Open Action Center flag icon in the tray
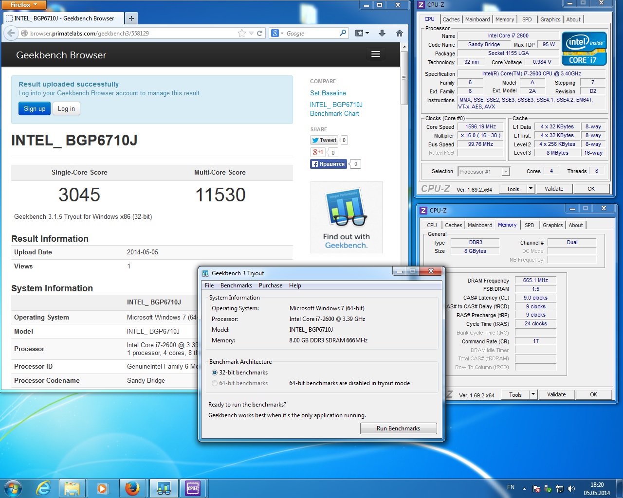Screen dimensions: 623x498 pyautogui.click(x=536, y=488)
